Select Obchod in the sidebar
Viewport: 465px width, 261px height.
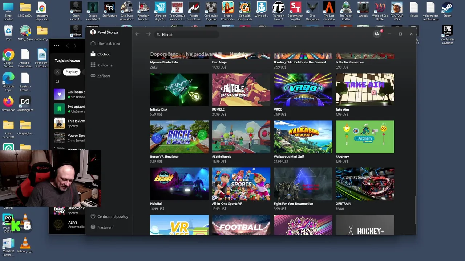point(101,54)
